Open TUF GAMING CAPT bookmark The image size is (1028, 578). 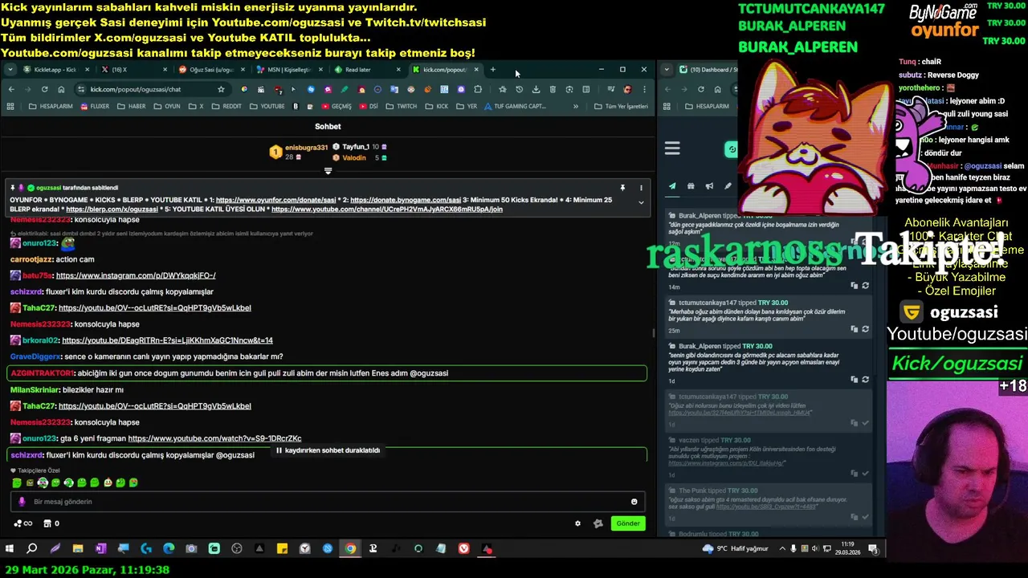tap(515, 106)
